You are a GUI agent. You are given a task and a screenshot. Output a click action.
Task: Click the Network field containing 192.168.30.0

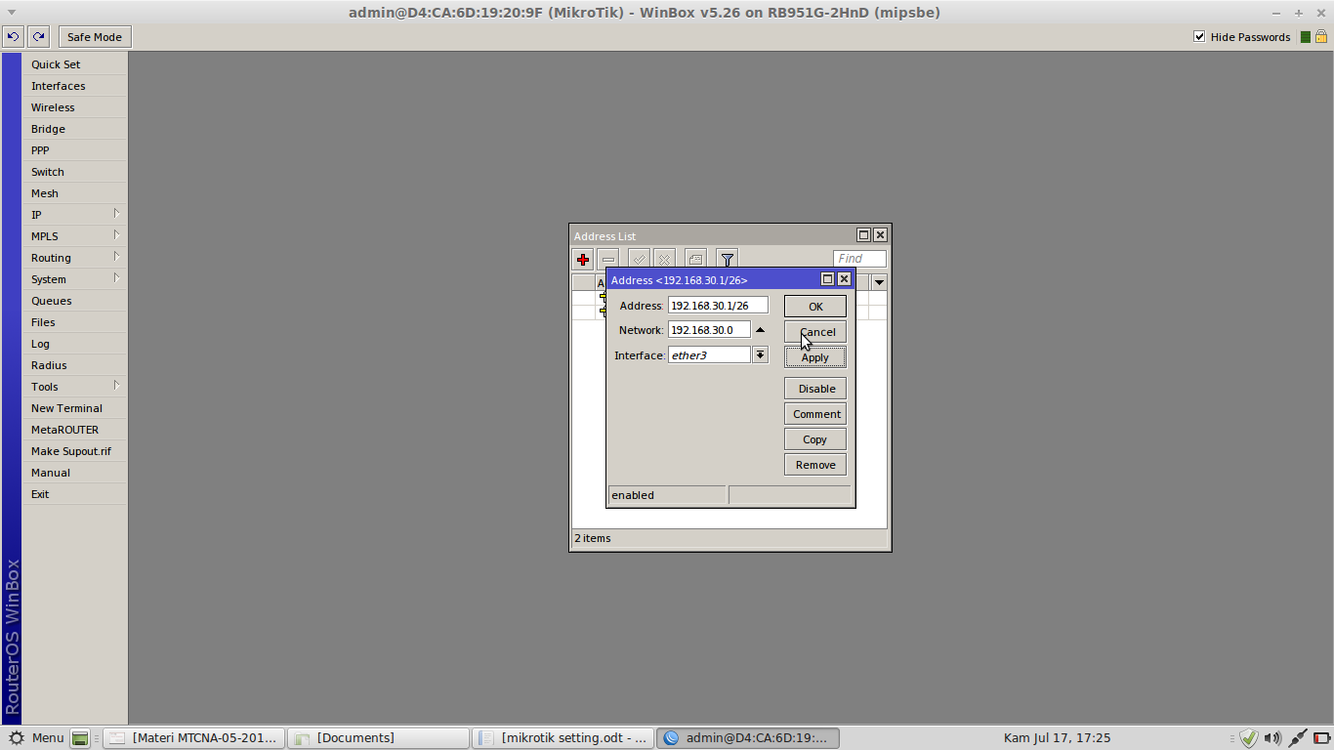point(709,330)
